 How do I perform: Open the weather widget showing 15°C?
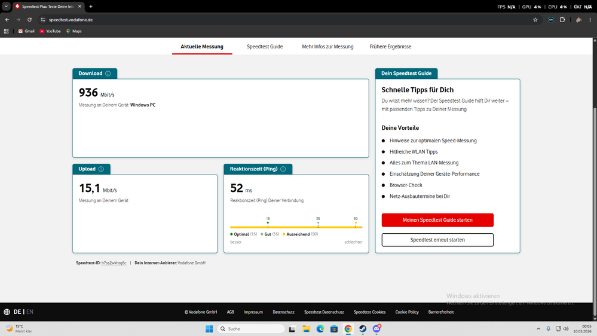(19, 329)
